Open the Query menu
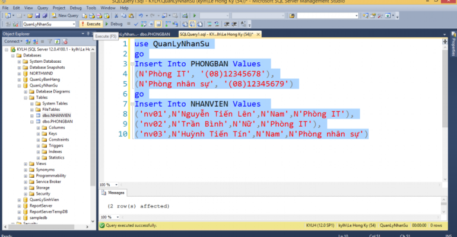457x237 pixels. click(x=43, y=8)
